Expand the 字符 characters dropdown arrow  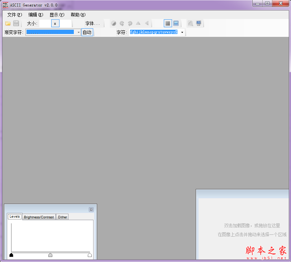tap(182, 32)
